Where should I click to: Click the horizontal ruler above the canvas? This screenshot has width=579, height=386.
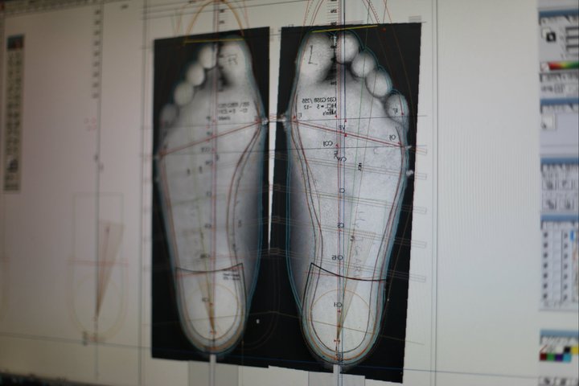click(x=241, y=4)
